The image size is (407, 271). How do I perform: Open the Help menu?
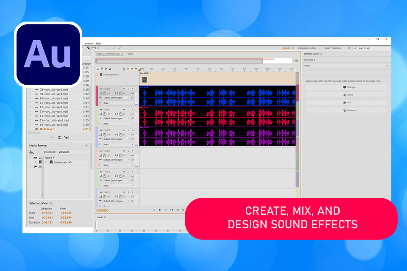point(98,44)
